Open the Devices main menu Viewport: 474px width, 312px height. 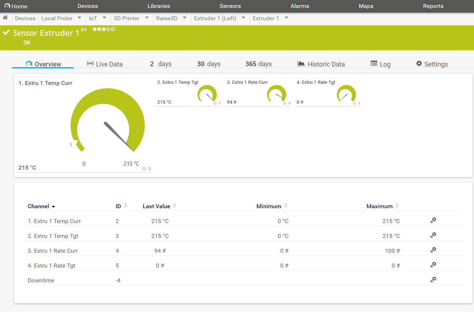coord(88,6)
